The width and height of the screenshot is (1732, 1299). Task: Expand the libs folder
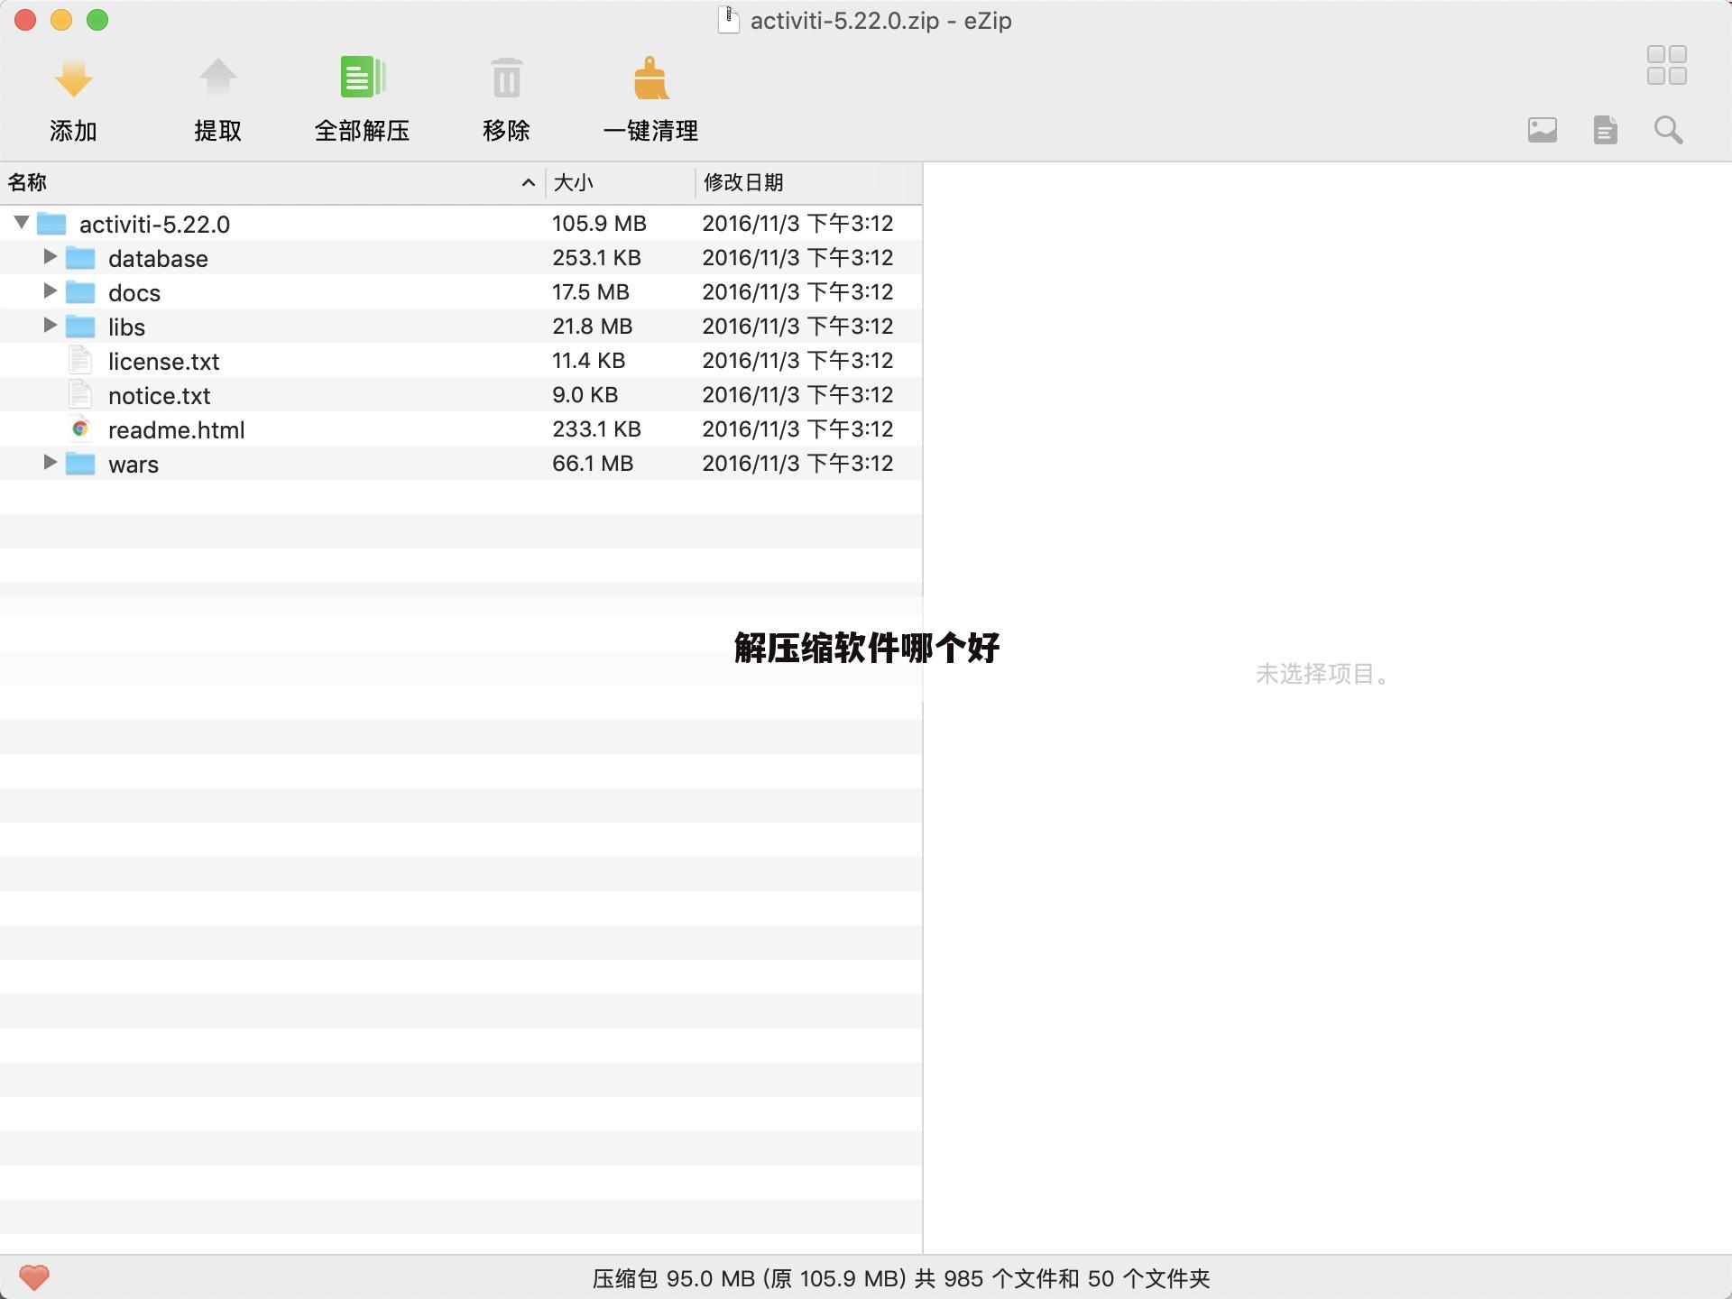[x=50, y=325]
